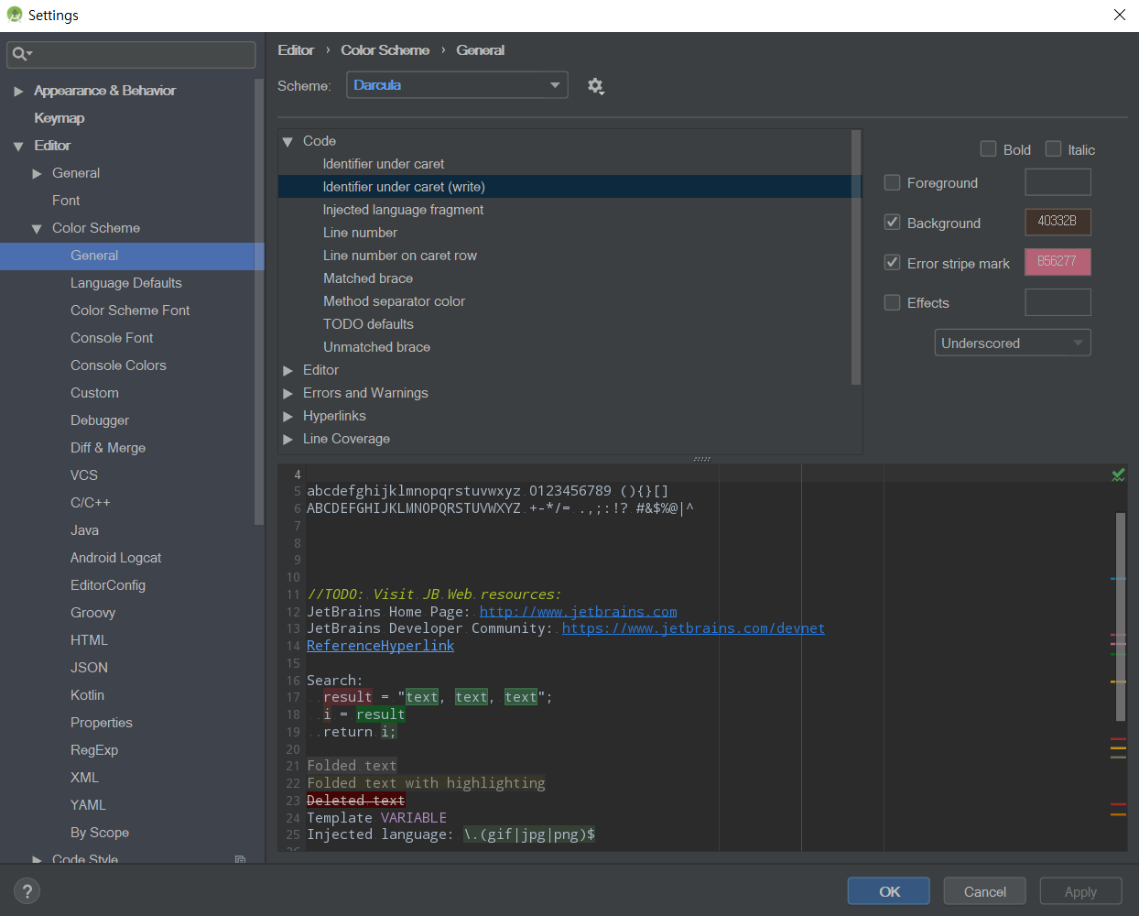Open the Underscored effect type dropdown
Screen dimensions: 1139x916
(1013, 343)
